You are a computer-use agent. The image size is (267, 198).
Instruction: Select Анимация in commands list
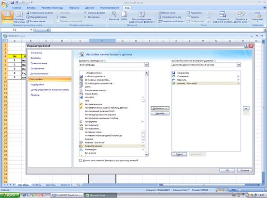(x=112, y=150)
